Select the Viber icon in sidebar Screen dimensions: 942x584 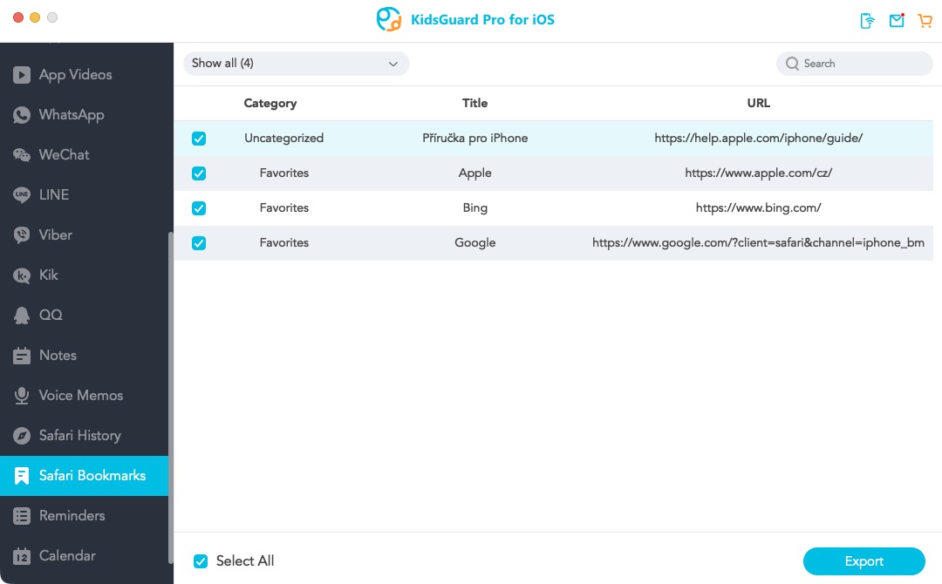(22, 235)
